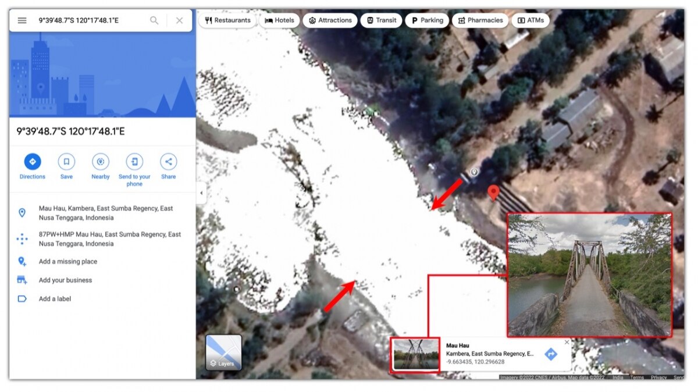Open the Mau Hau street view thumbnail
The image size is (698, 392).
(415, 354)
